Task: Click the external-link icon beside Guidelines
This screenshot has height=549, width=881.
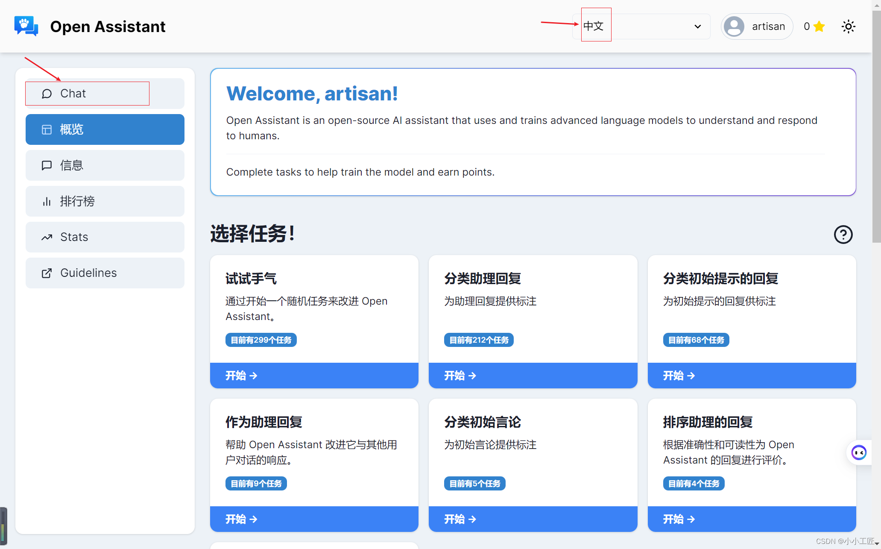Action: point(47,273)
